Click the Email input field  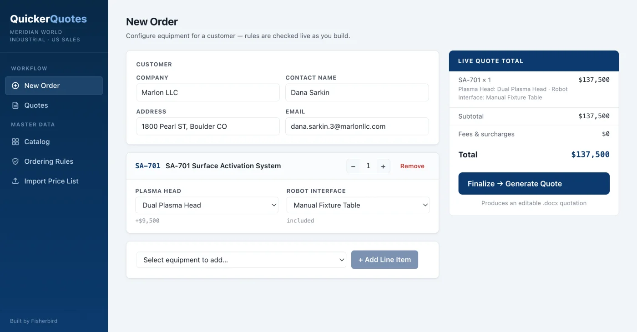357,126
